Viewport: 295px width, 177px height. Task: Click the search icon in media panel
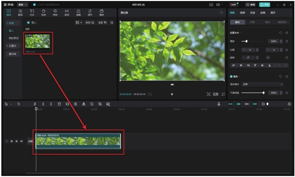coord(112,22)
